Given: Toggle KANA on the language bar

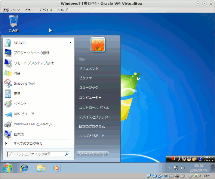Looking at the screenshot, I should coord(207,160).
